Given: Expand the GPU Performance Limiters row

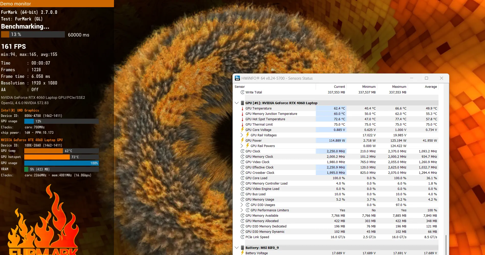Looking at the screenshot, I should pyautogui.click(x=242, y=210).
